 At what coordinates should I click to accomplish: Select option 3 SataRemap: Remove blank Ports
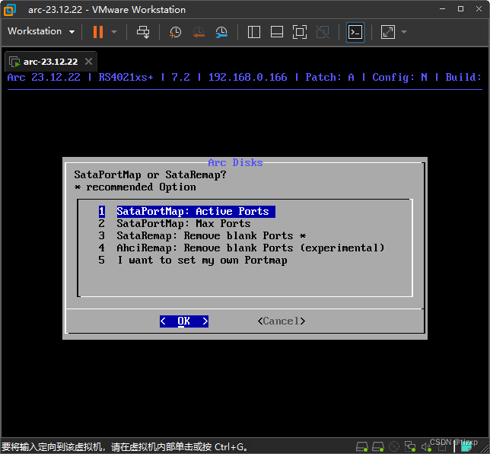tap(202, 236)
